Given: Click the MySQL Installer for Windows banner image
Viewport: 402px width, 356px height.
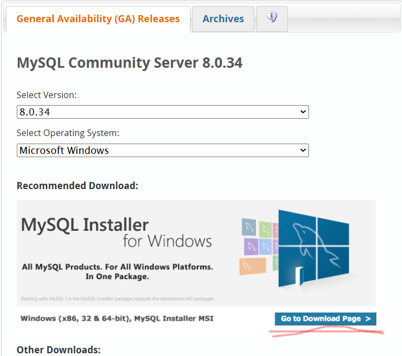Looking at the screenshot, I should coord(196,253).
